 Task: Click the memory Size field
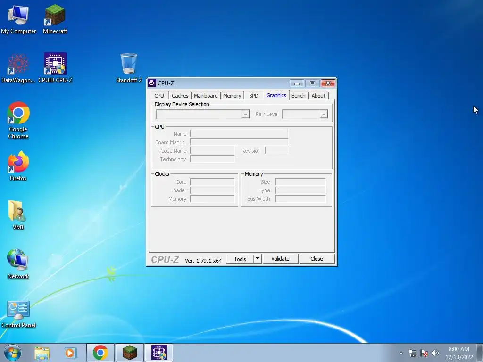coord(300,182)
